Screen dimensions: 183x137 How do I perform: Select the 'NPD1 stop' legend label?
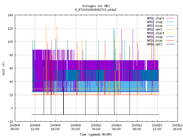tap(155, 37)
